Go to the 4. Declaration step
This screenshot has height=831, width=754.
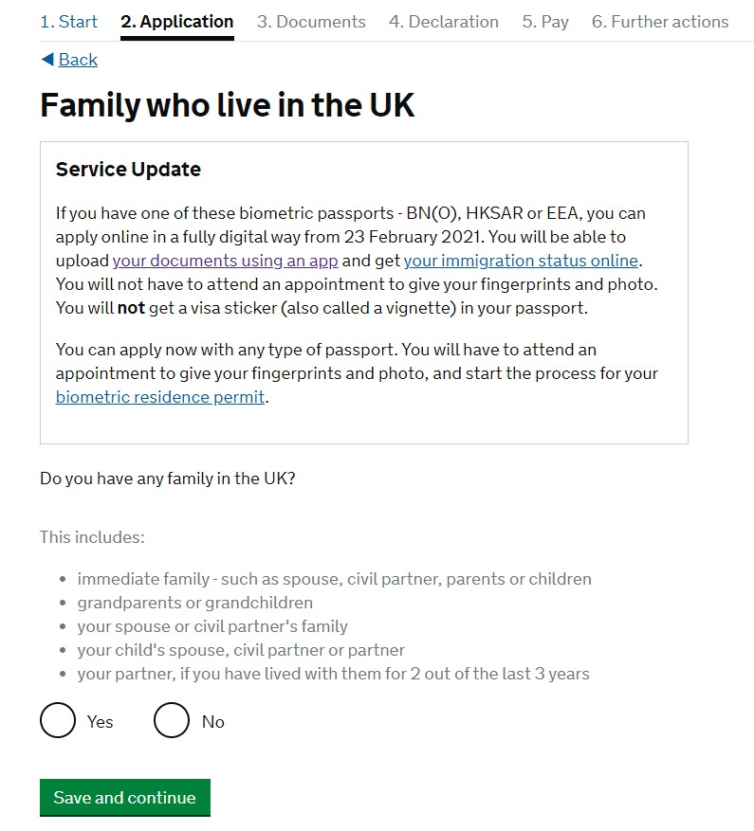coord(444,22)
